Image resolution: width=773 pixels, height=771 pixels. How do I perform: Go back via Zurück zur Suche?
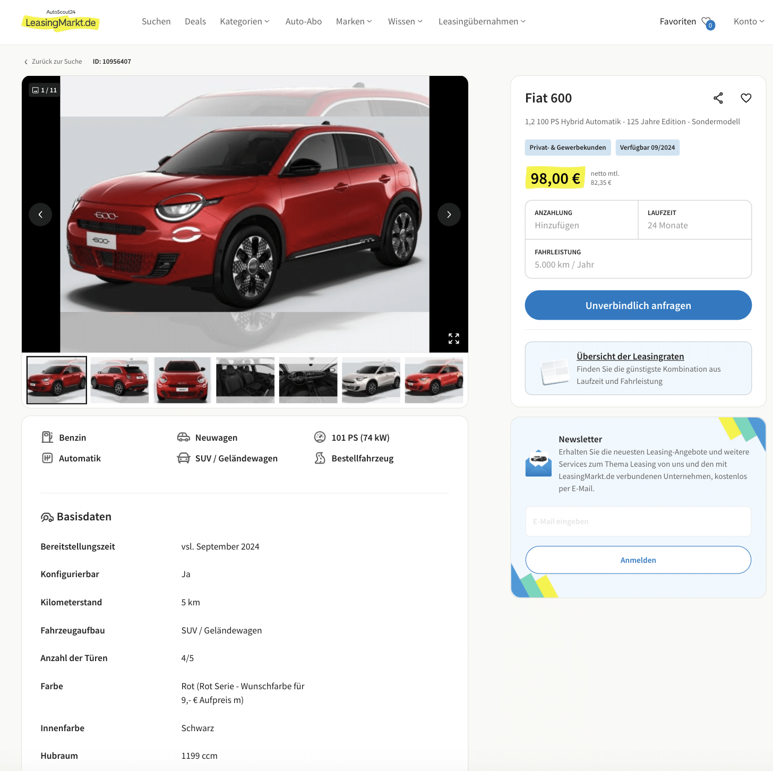tap(57, 62)
